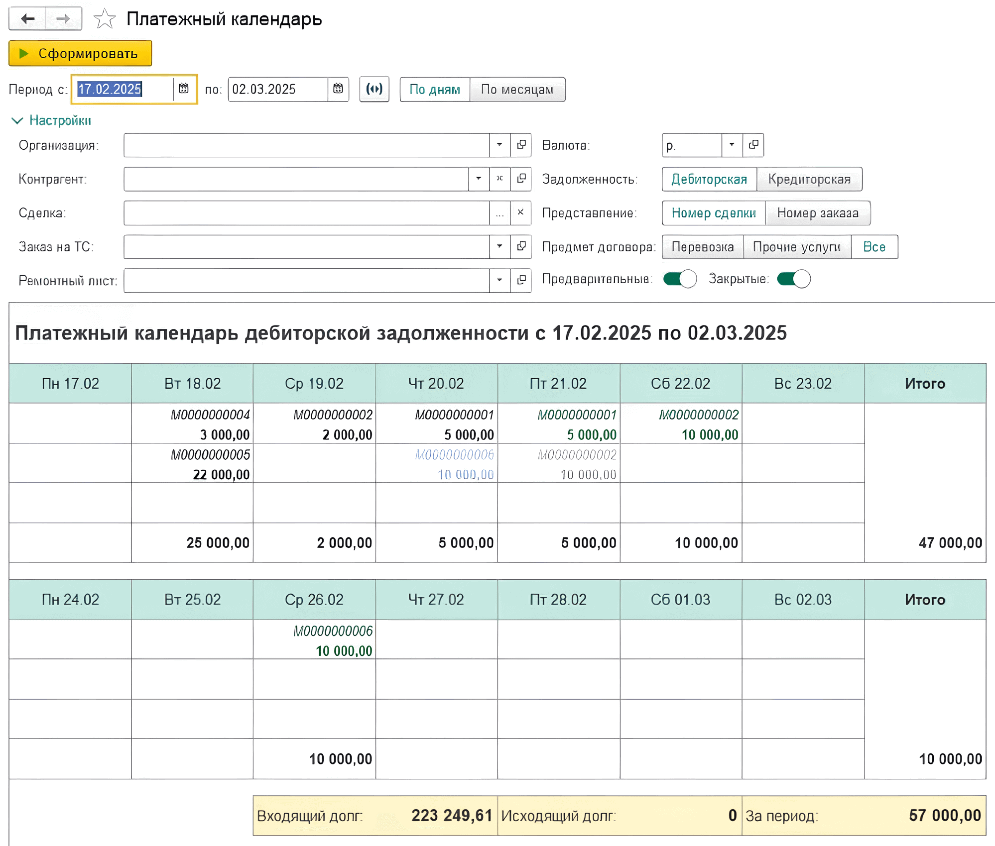Select the Входящий долг value 223 249,61
This screenshot has height=846, width=995.
click(x=452, y=815)
